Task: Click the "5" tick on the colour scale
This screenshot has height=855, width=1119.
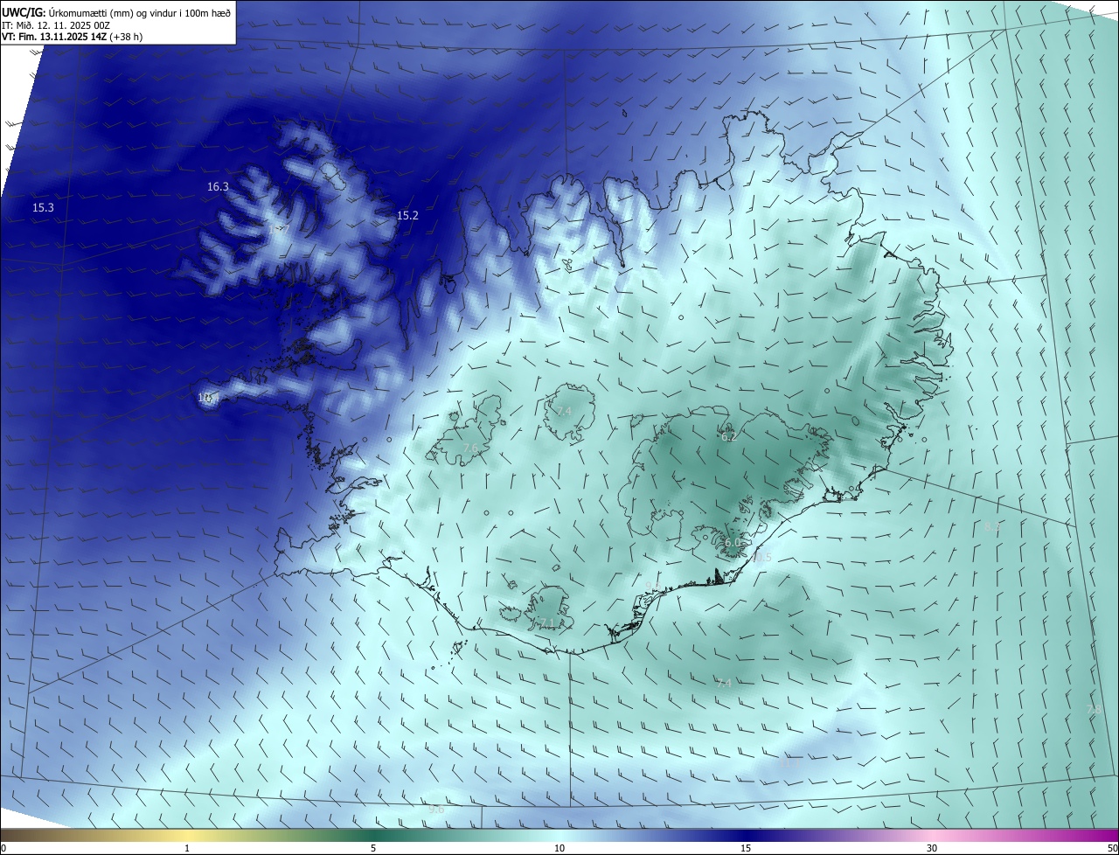Action: tap(373, 848)
